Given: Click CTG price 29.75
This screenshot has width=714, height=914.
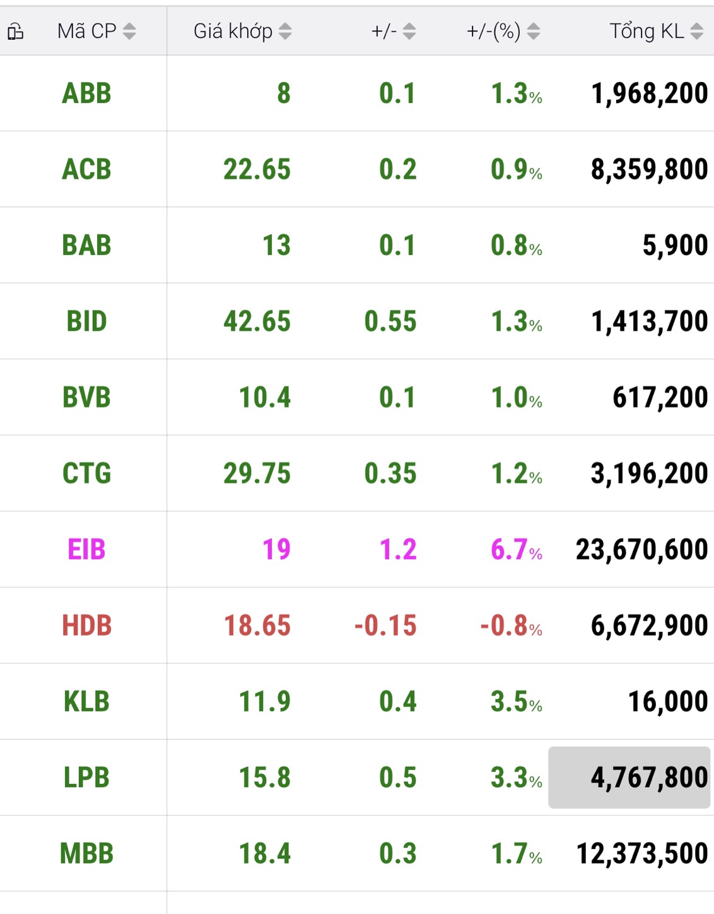Looking at the screenshot, I should click(x=257, y=473).
